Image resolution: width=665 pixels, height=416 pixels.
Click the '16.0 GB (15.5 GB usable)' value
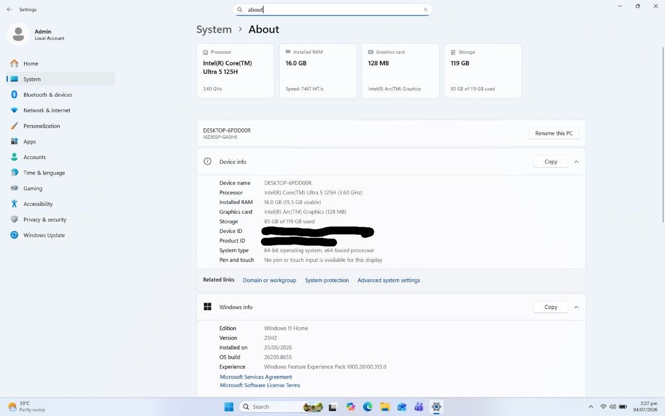tap(292, 202)
